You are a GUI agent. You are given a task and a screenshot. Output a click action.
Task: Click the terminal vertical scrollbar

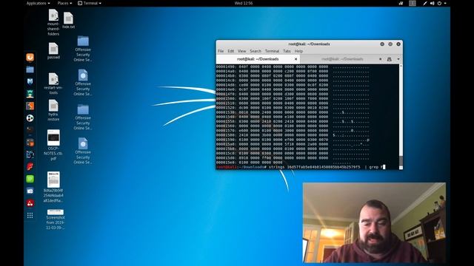coord(401,116)
